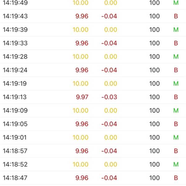Viewport: 186px width, 186px height.
Task: Click the 10.00 price at 14:19:01
Action: click(81, 137)
